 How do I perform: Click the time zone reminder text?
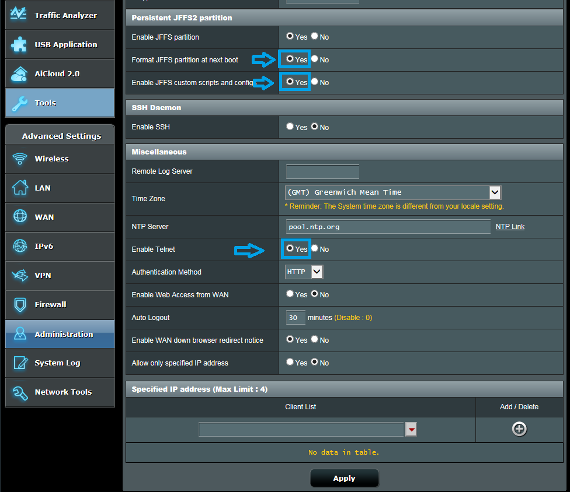394,206
